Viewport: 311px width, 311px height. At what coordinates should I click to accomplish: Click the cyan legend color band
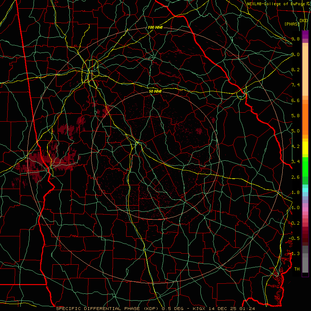pos(305,190)
